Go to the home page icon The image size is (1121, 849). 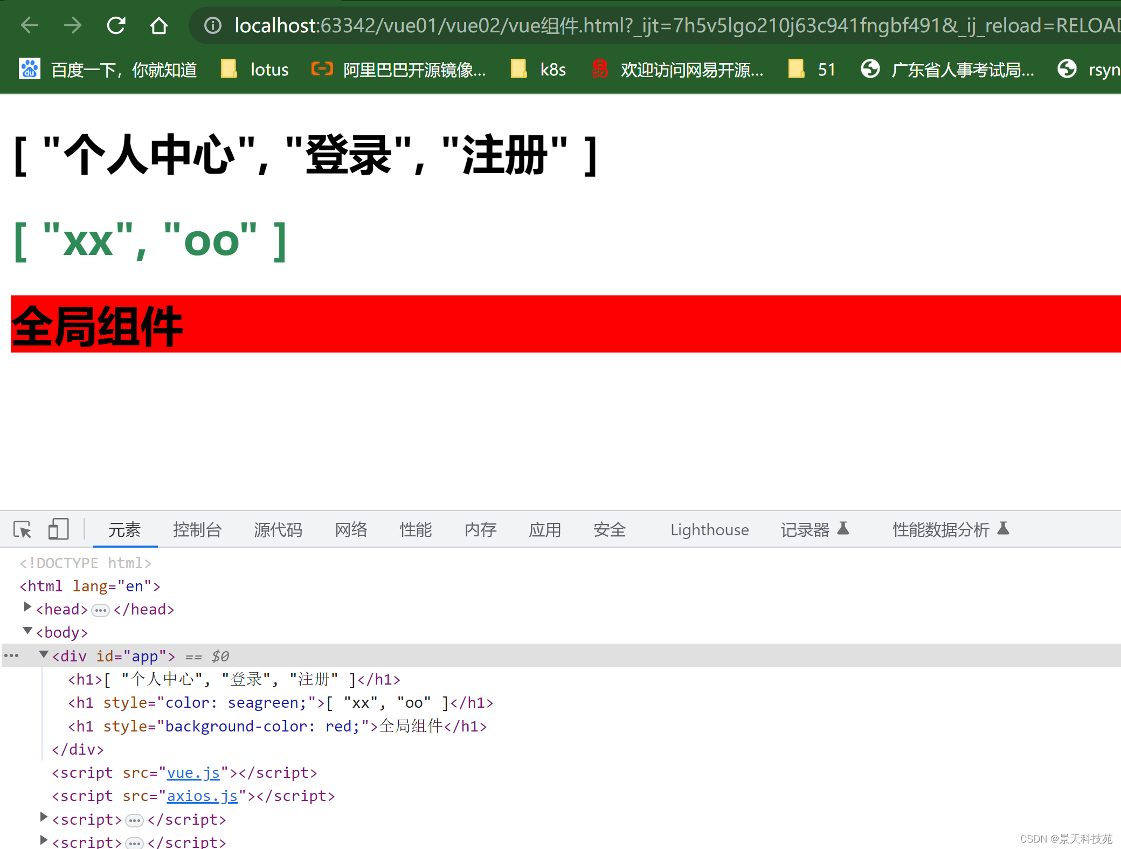[x=159, y=25]
